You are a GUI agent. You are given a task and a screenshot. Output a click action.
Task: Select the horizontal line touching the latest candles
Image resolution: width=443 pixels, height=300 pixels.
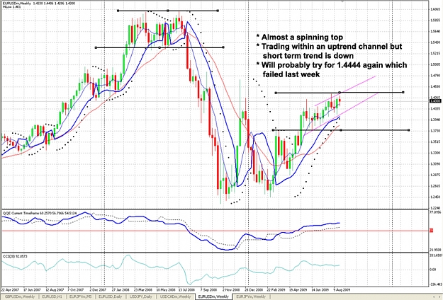point(340,93)
